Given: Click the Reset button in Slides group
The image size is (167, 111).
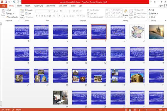Looking at the screenshot, I should tap(28, 14).
